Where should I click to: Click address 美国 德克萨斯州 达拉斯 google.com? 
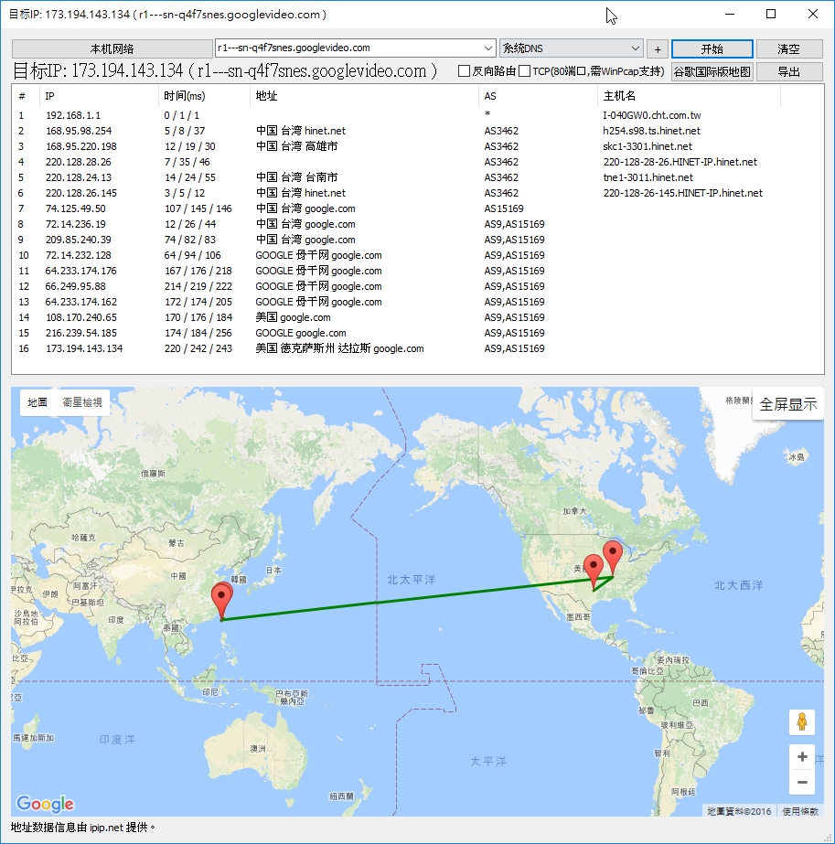(x=339, y=348)
